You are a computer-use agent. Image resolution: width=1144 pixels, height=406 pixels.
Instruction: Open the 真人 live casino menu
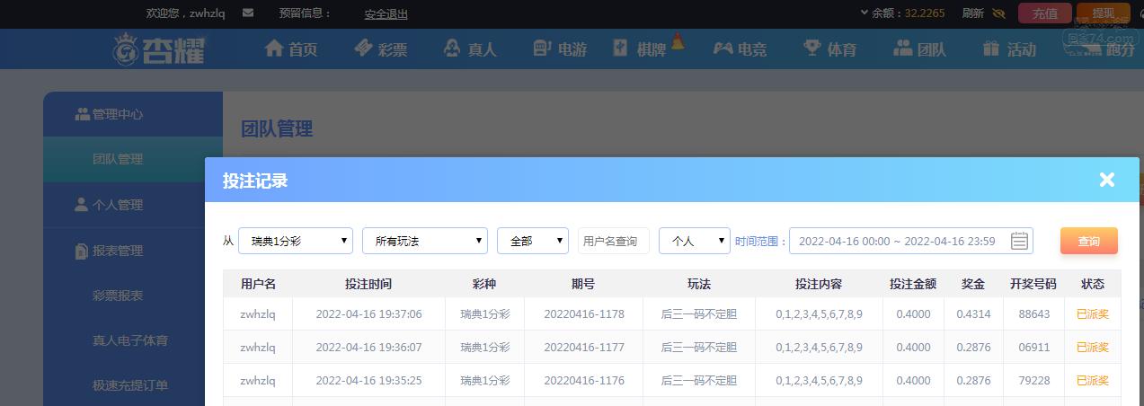click(x=470, y=49)
